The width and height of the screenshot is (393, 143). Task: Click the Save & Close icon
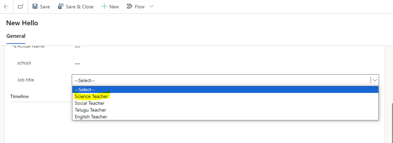(60, 6)
